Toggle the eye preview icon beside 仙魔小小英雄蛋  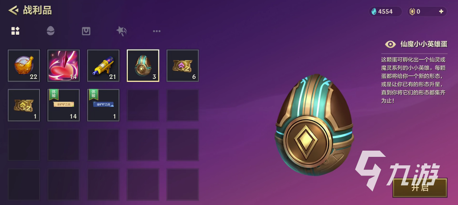[x=390, y=45]
